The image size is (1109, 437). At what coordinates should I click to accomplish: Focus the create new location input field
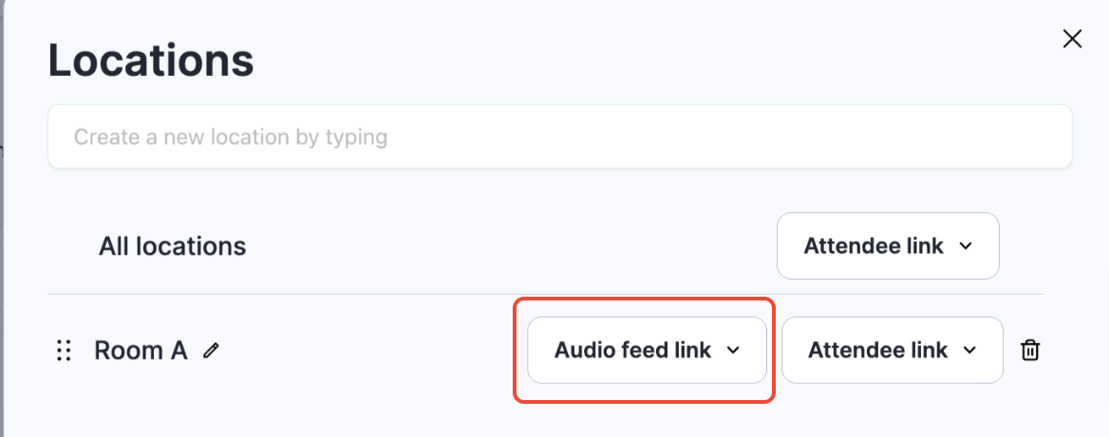[559, 137]
